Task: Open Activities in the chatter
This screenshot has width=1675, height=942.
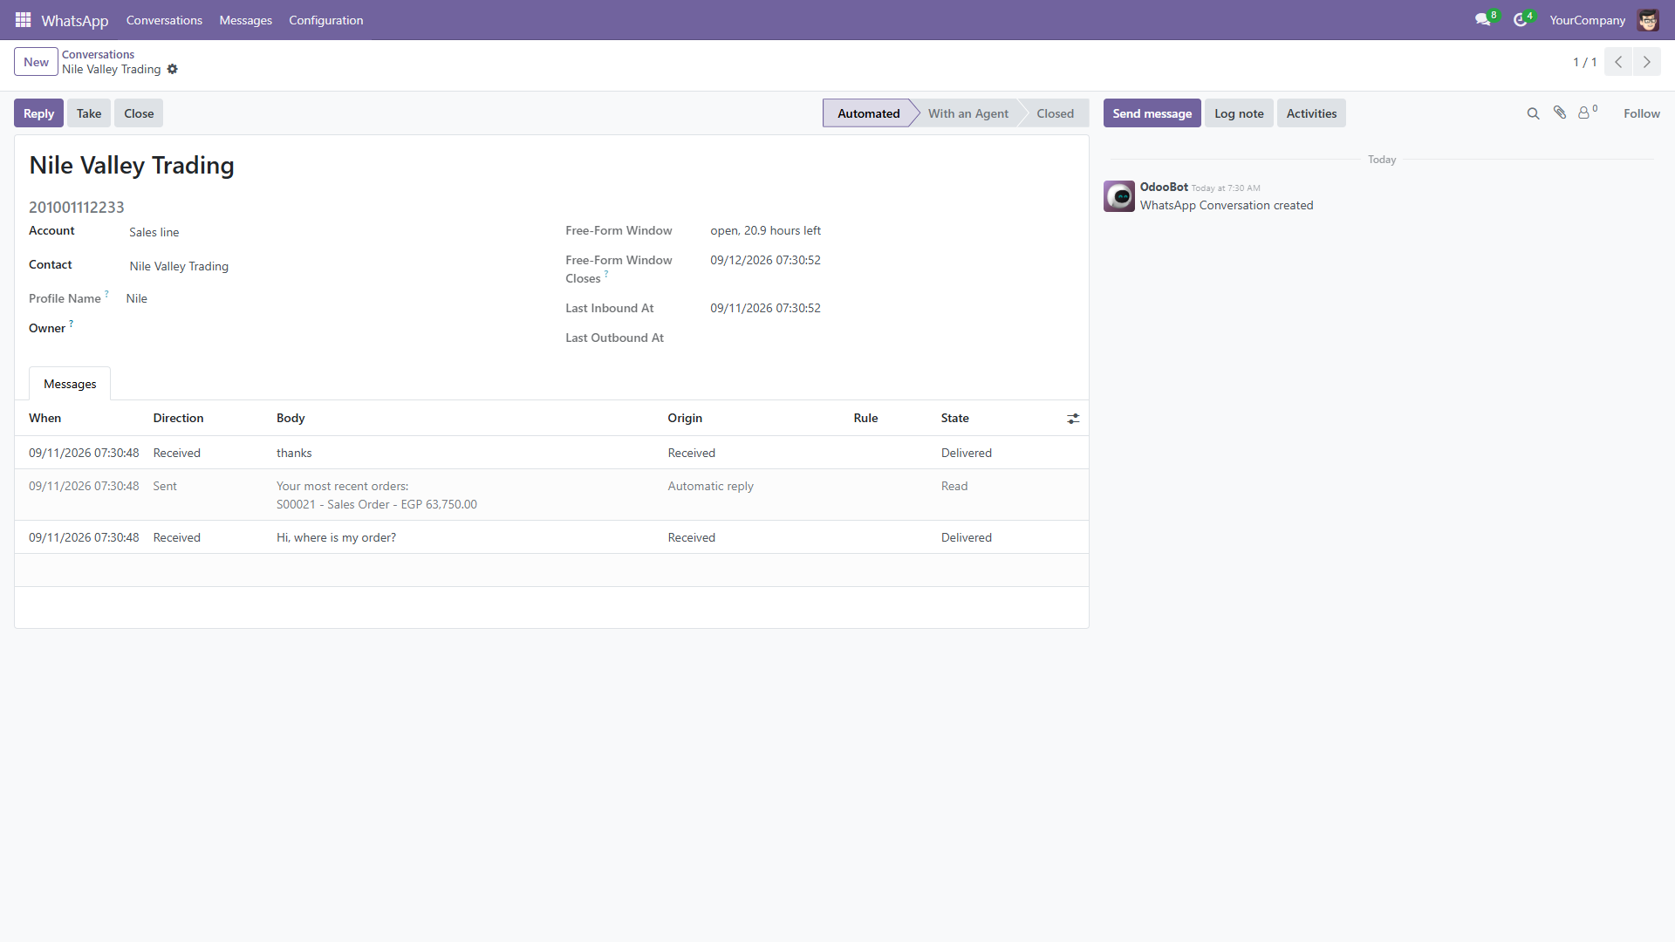Action: pos(1311,113)
